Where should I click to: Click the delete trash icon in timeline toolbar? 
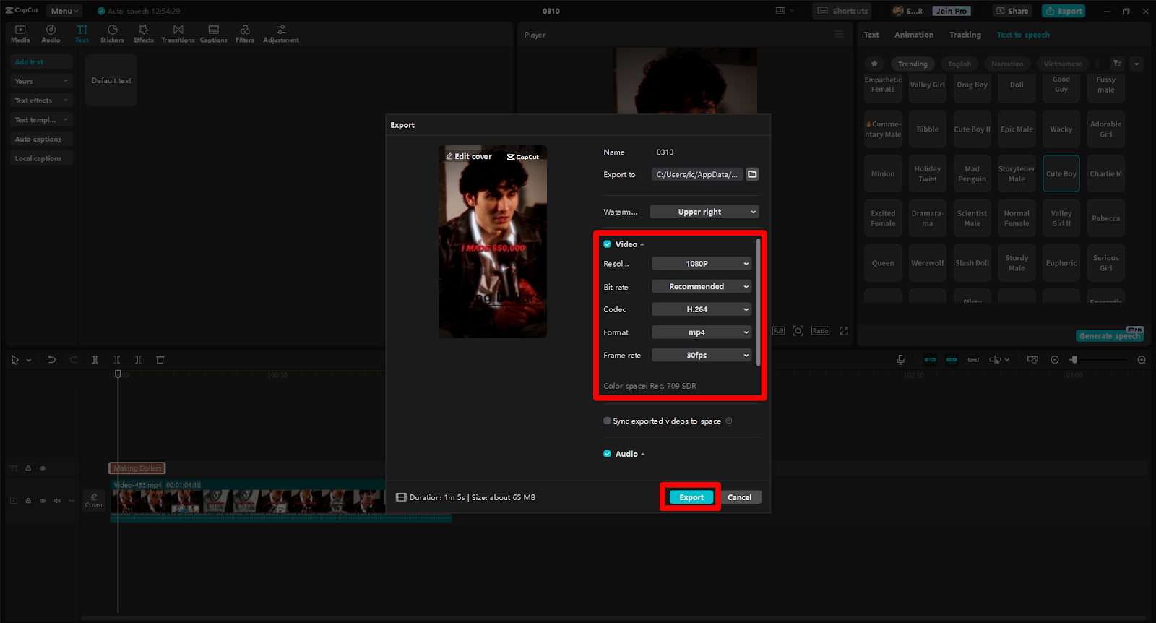(x=160, y=360)
